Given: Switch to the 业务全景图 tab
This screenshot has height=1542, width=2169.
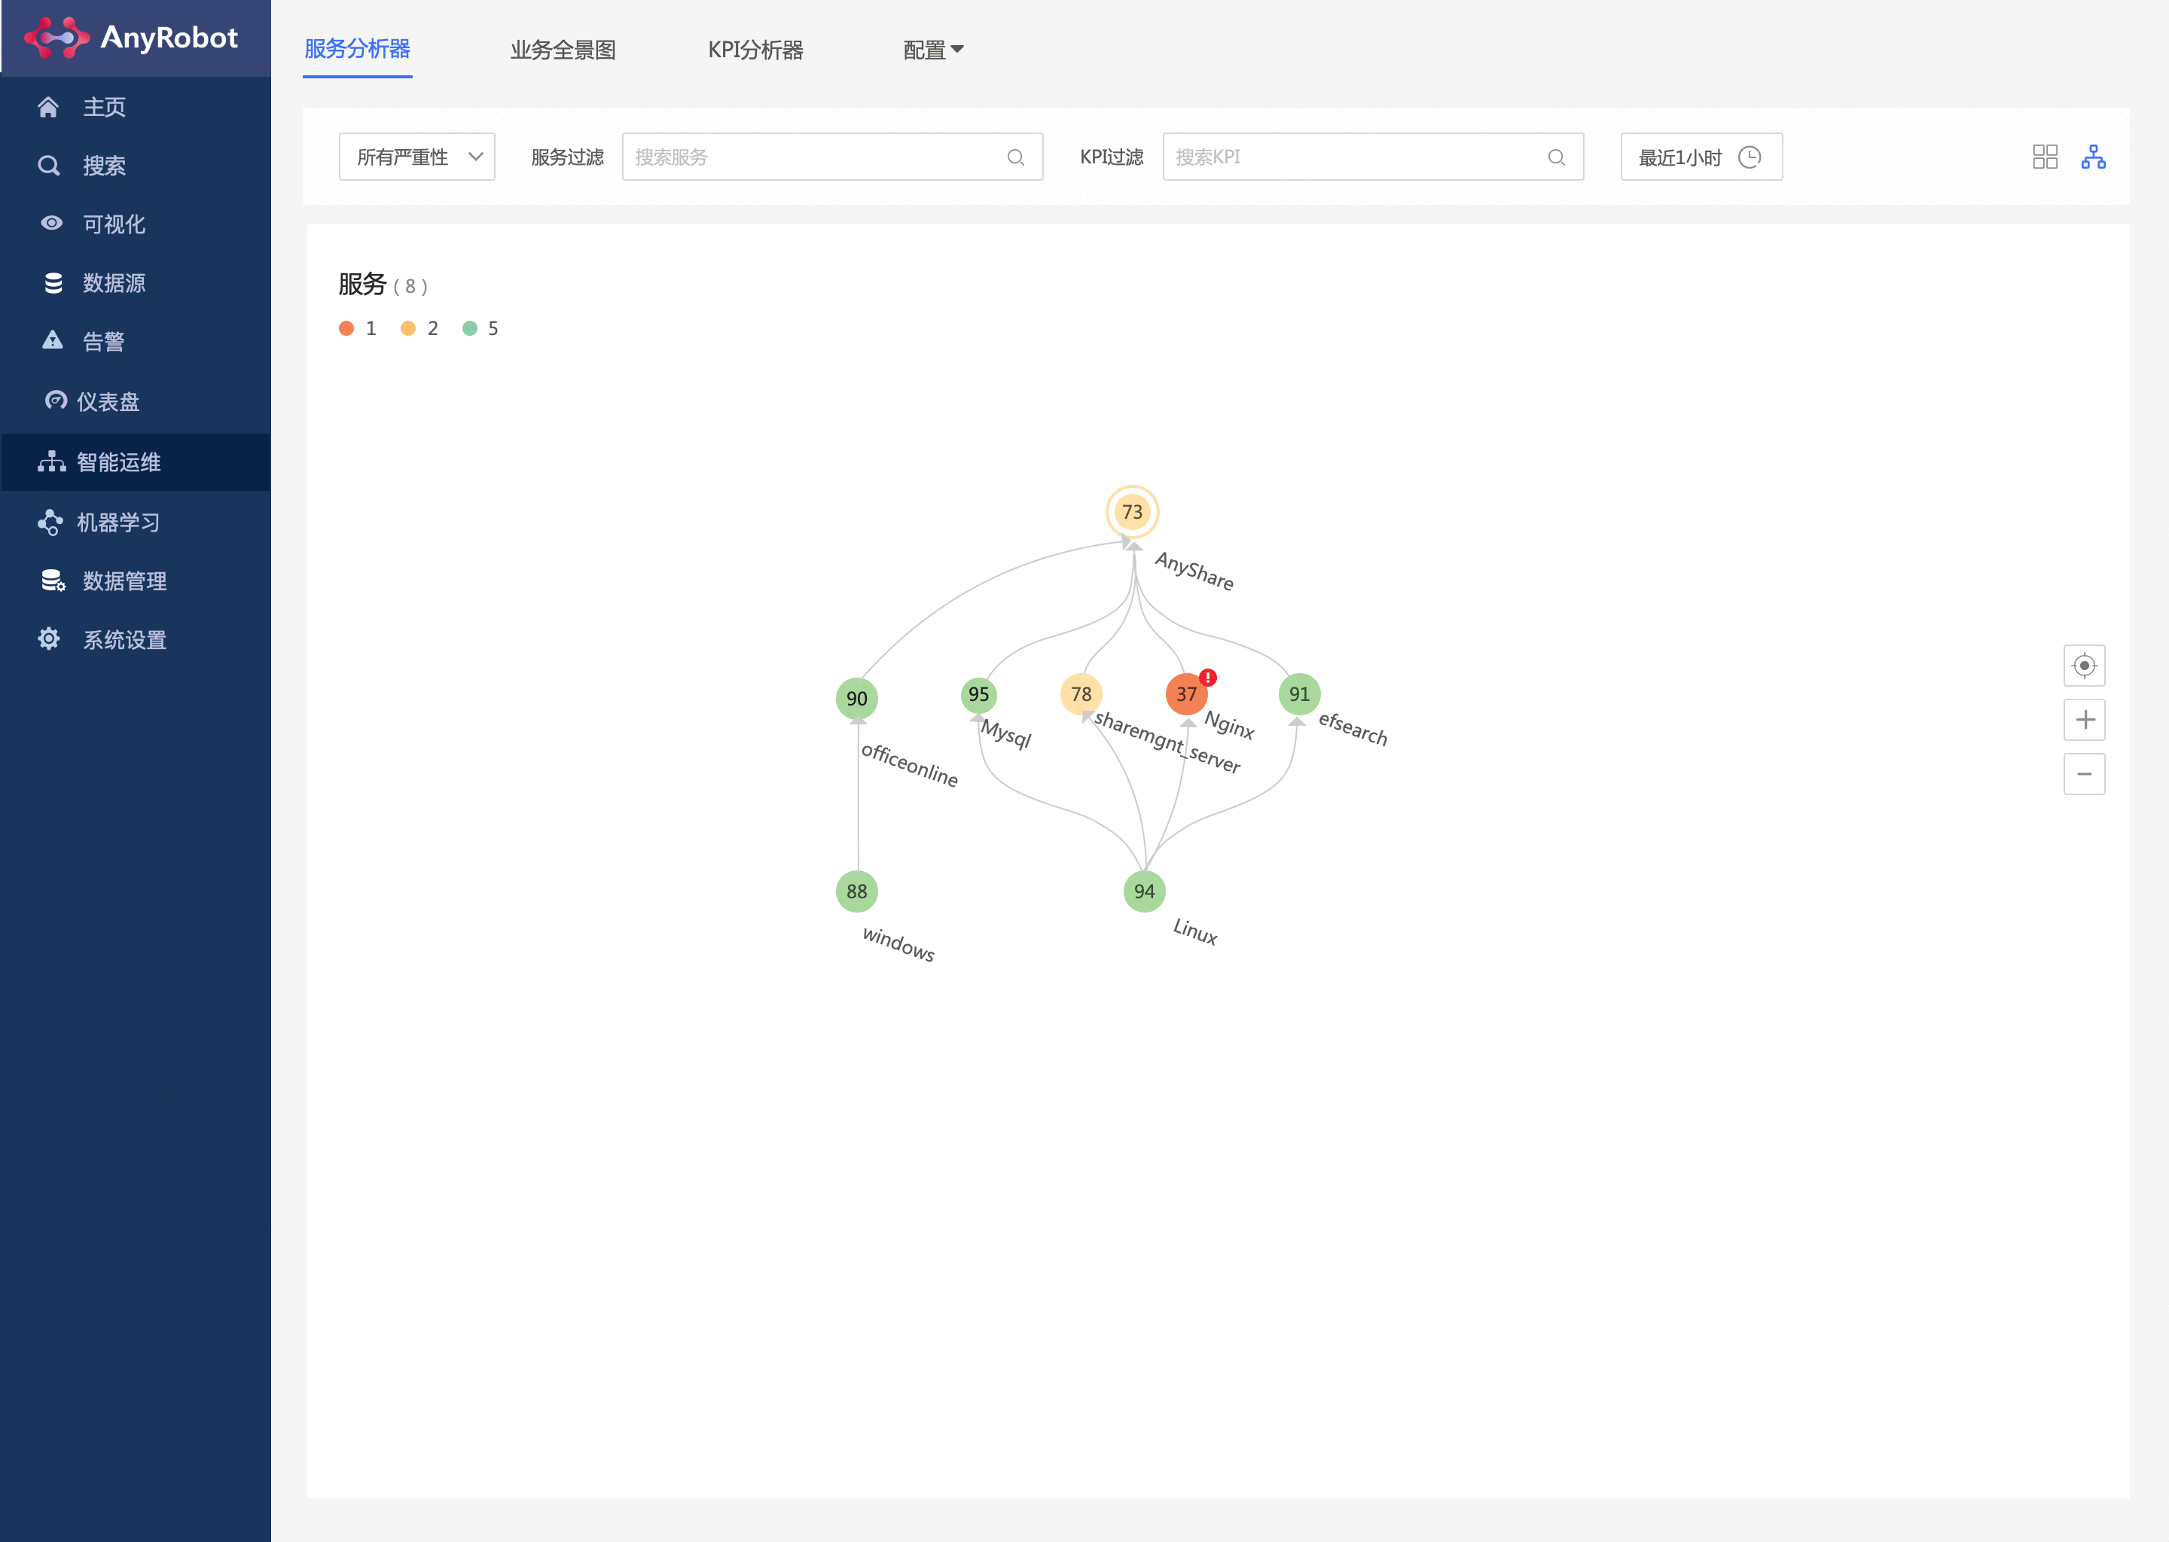Looking at the screenshot, I should [563, 50].
